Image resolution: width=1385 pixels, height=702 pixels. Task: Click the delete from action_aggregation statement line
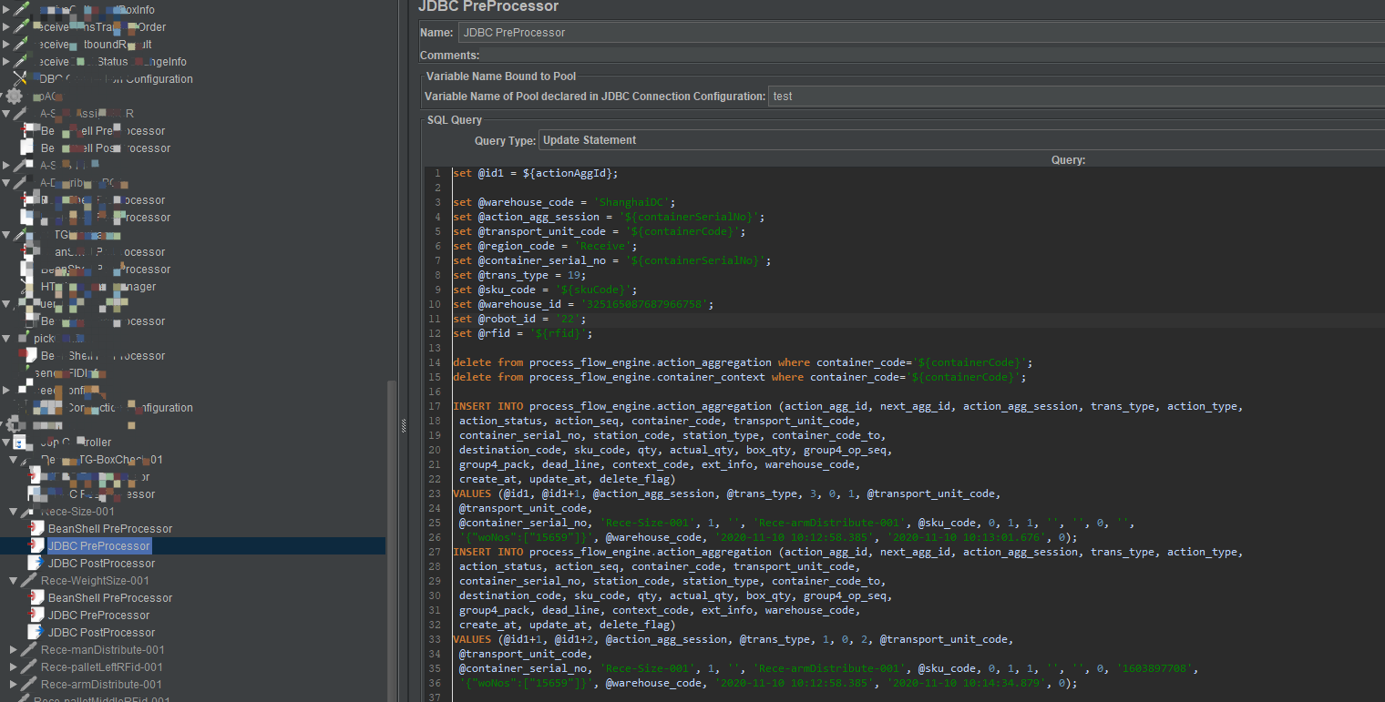(x=743, y=362)
